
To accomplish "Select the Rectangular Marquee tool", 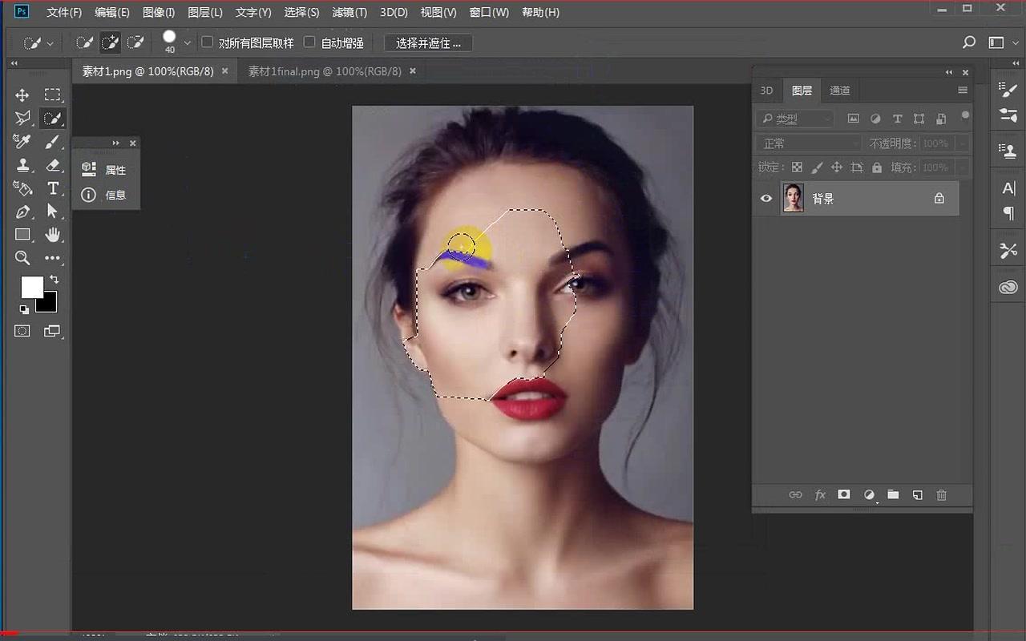I will [52, 95].
